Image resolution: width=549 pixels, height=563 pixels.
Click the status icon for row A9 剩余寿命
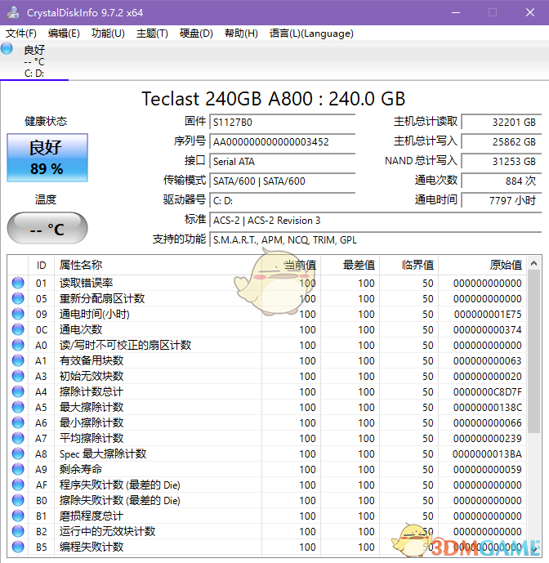coord(18,469)
